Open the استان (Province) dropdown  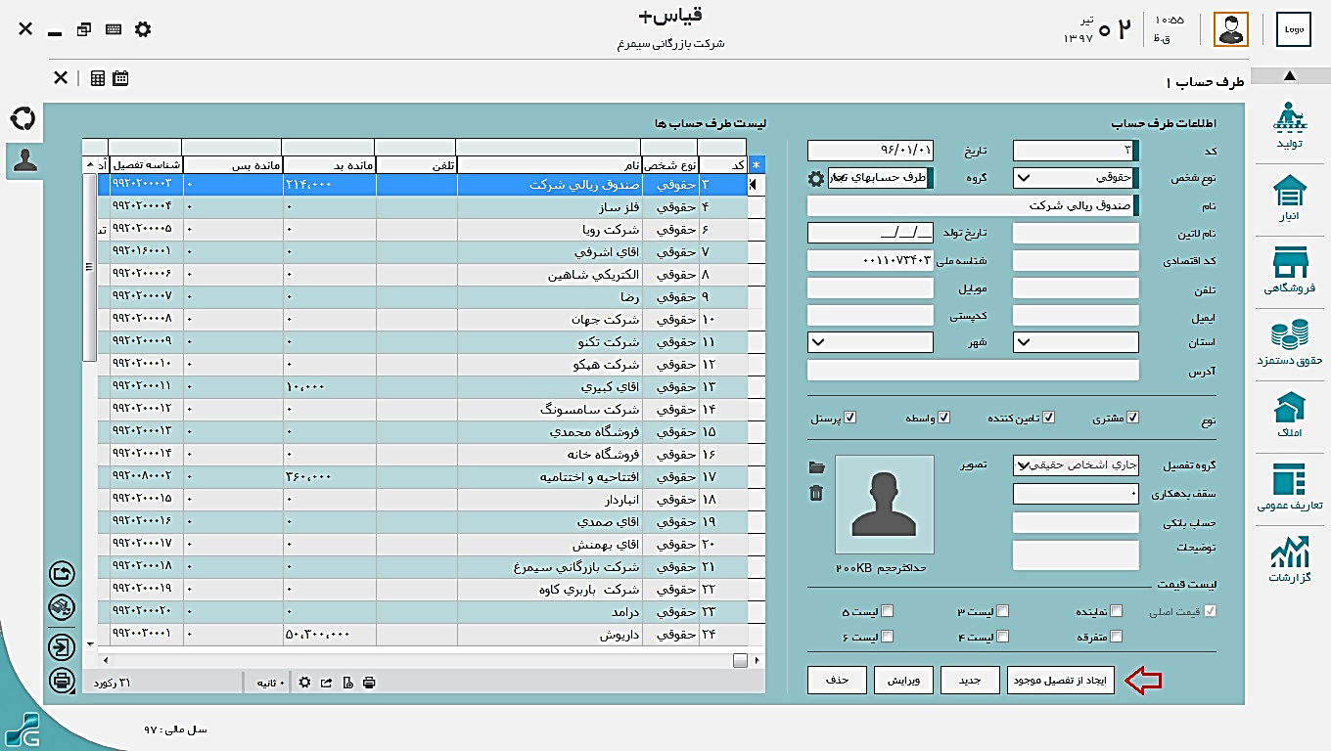point(1024,343)
